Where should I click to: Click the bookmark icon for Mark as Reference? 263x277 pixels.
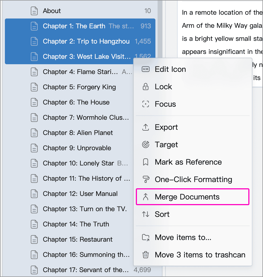(x=146, y=162)
